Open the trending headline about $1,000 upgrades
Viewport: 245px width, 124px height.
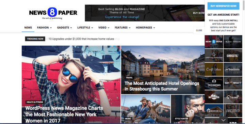pos(81,39)
